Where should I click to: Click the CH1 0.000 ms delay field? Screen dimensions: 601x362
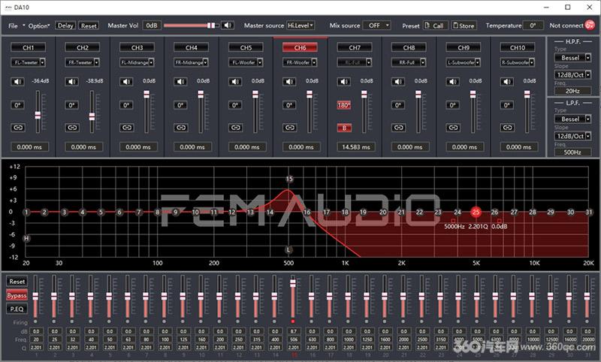pyautogui.click(x=29, y=146)
